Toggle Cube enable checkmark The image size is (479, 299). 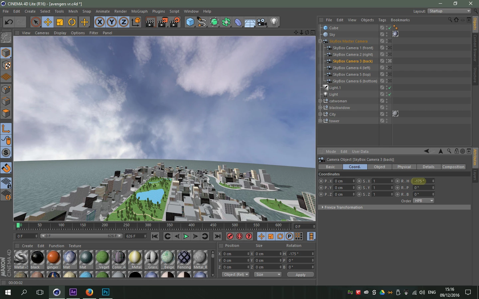tap(390, 28)
